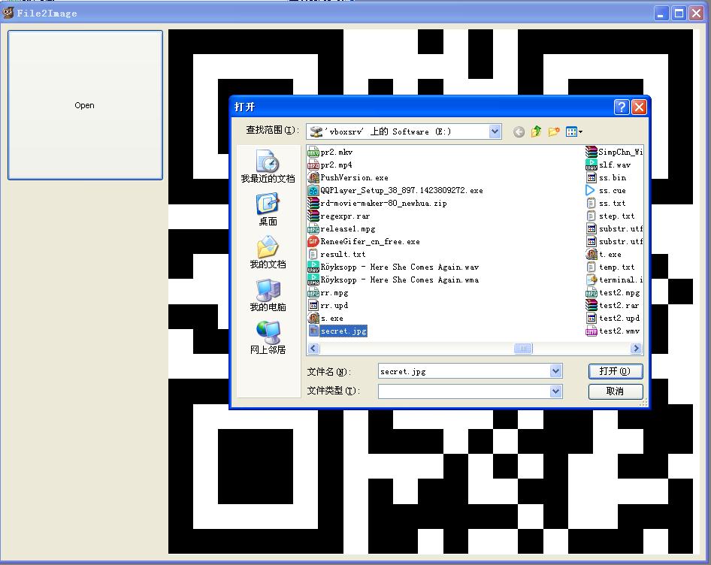
Task: Select rr.mpg file icon
Action: tap(313, 292)
